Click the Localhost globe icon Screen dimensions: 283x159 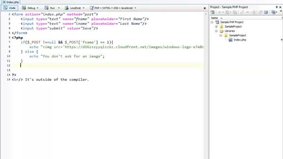tap(67, 8)
